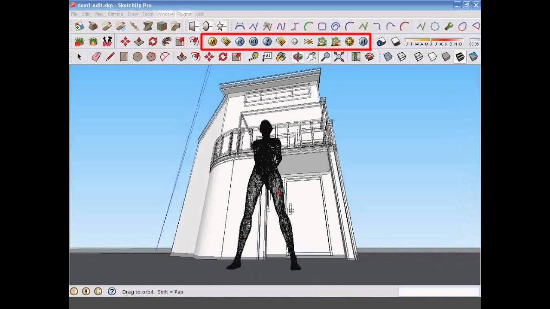Open the Camera menu
550x309 pixels.
click(x=115, y=14)
